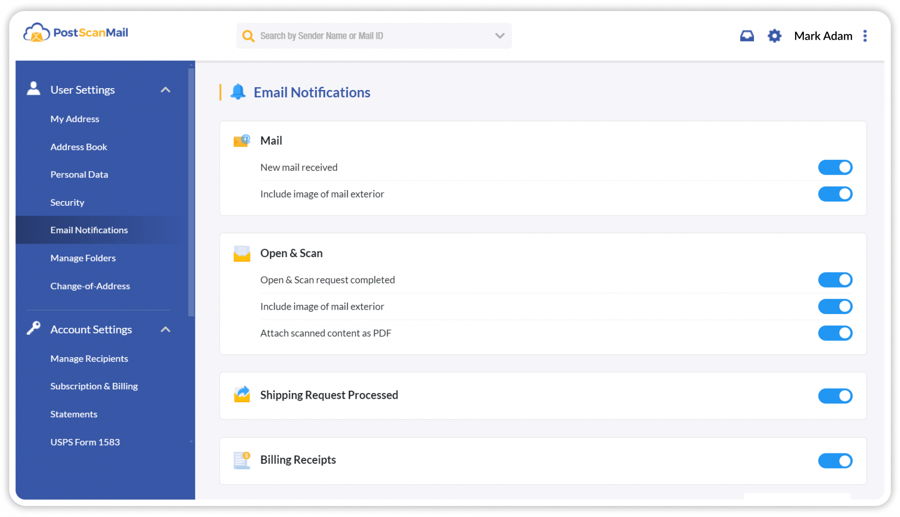Viewport: 900px width, 517px height.
Task: Select Email Notifications in the sidebar
Action: [89, 230]
